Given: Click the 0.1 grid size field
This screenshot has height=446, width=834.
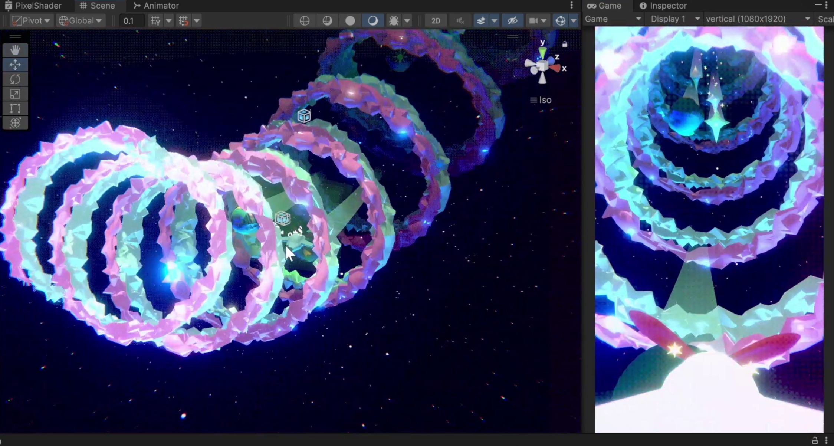Looking at the screenshot, I should click(x=132, y=20).
